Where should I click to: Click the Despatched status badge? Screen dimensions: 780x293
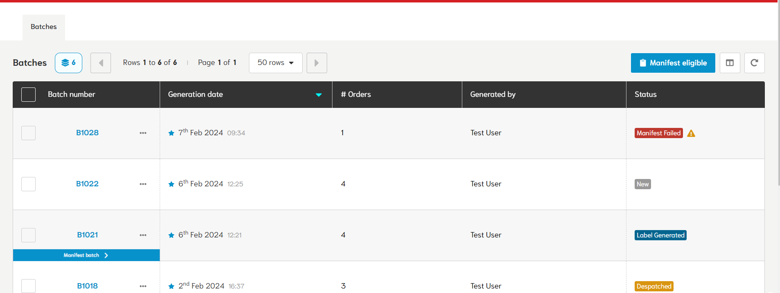click(x=654, y=286)
